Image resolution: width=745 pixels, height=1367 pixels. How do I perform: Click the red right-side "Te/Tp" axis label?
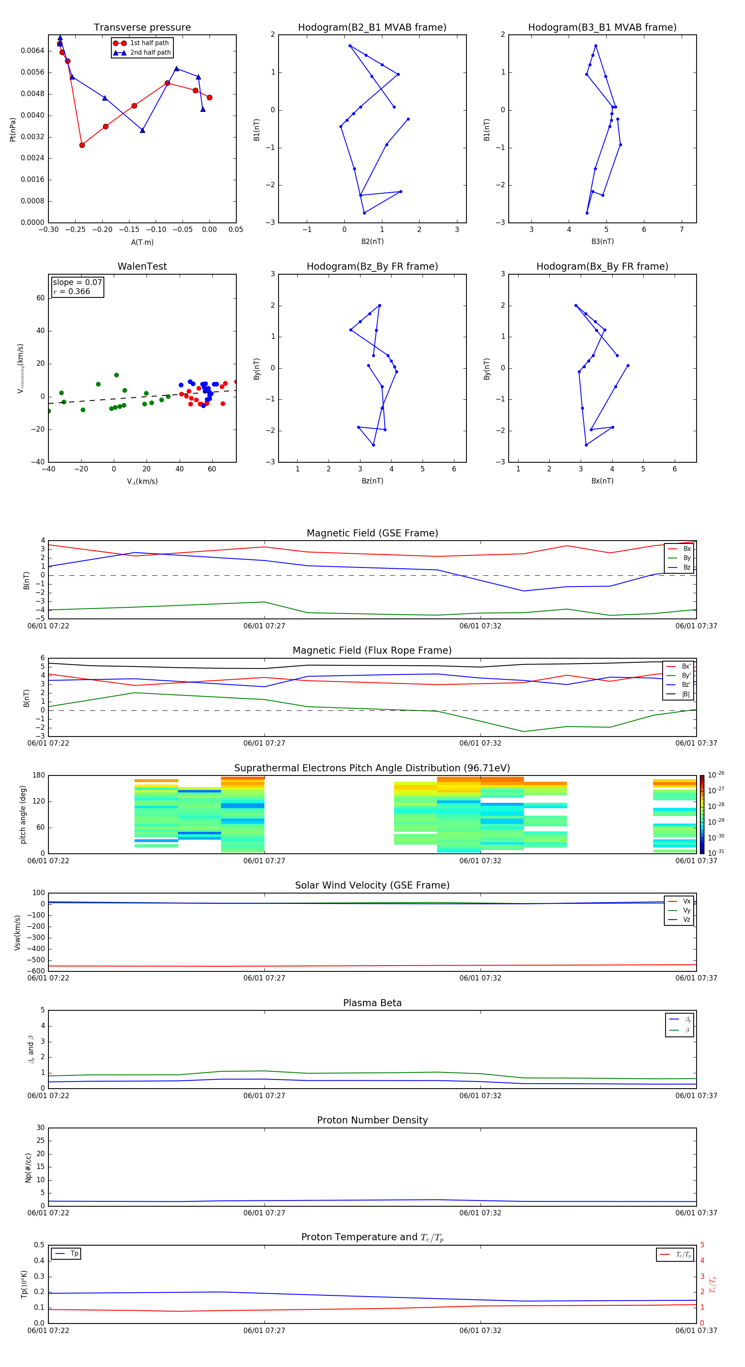[x=713, y=1285]
